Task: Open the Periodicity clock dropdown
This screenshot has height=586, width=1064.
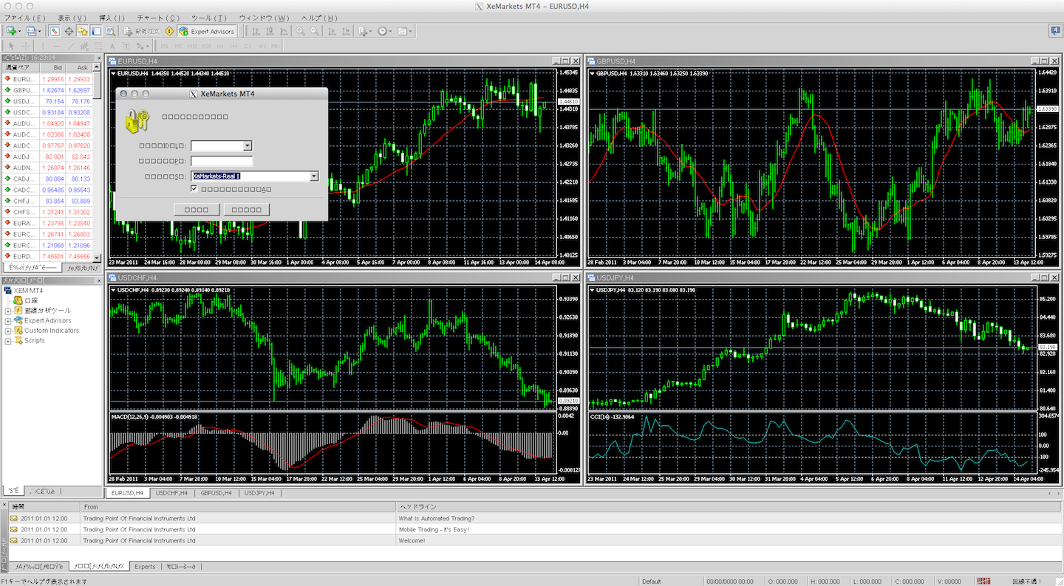Action: 385,31
